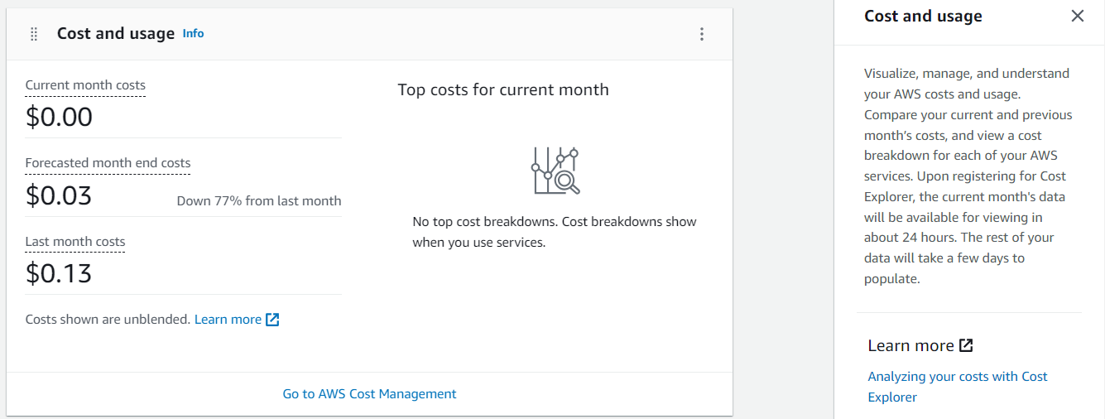Click Down 77% from last month text
Screen dimensions: 1105x419
[x=258, y=200]
